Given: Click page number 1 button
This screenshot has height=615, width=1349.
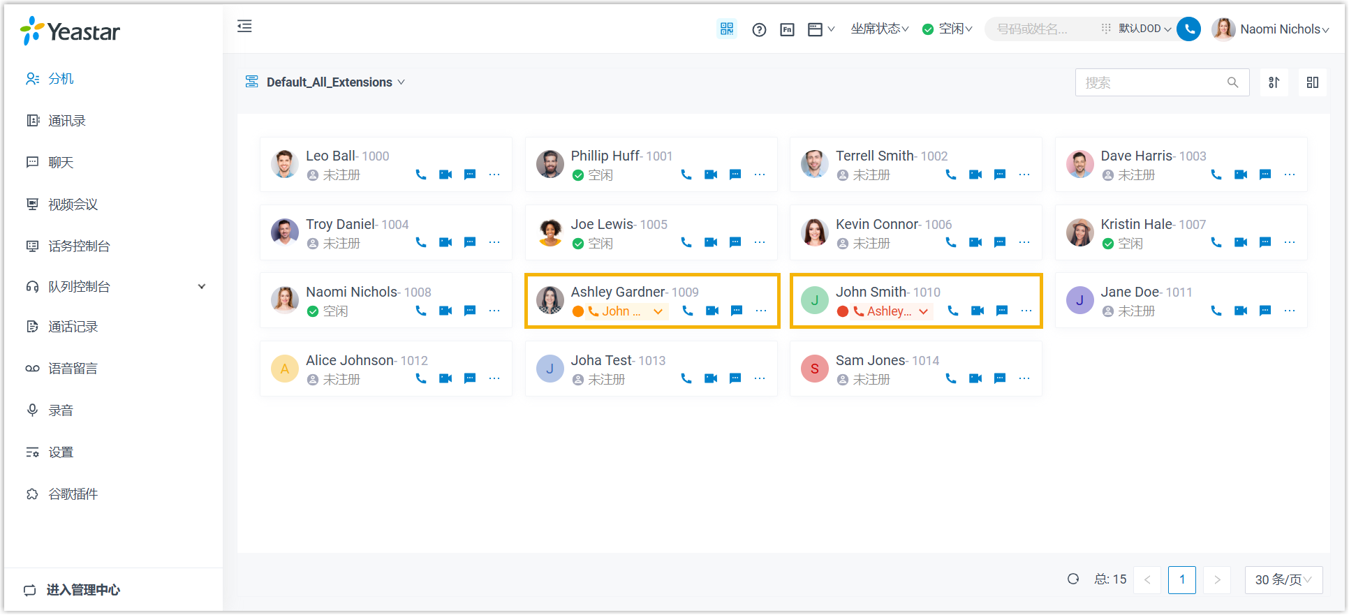Looking at the screenshot, I should click(1181, 579).
